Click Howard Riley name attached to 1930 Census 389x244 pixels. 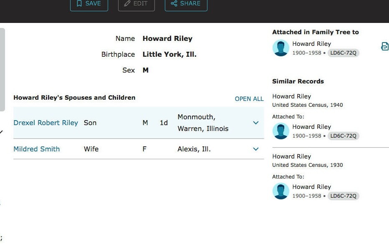(311, 187)
